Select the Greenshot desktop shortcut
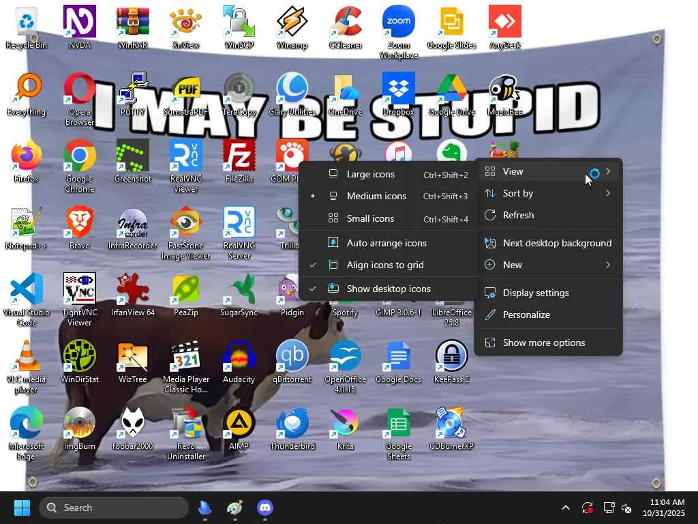 coord(133,161)
